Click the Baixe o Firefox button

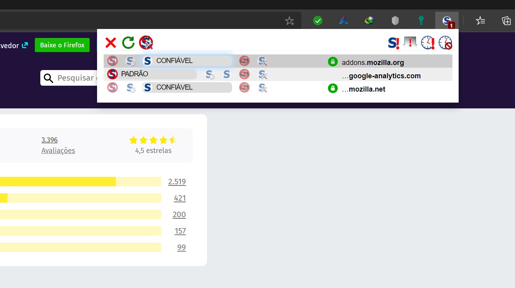coord(62,45)
